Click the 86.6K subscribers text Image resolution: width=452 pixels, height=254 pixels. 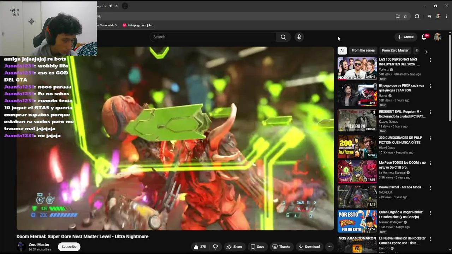(40, 250)
